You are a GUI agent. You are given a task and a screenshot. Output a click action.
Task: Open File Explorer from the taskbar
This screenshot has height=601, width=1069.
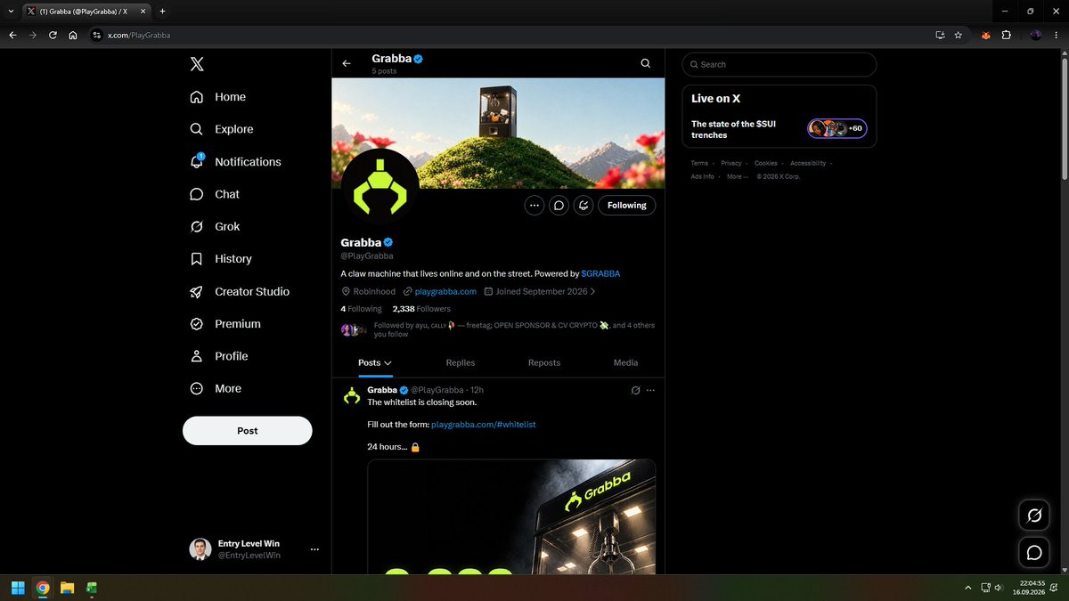(x=67, y=588)
